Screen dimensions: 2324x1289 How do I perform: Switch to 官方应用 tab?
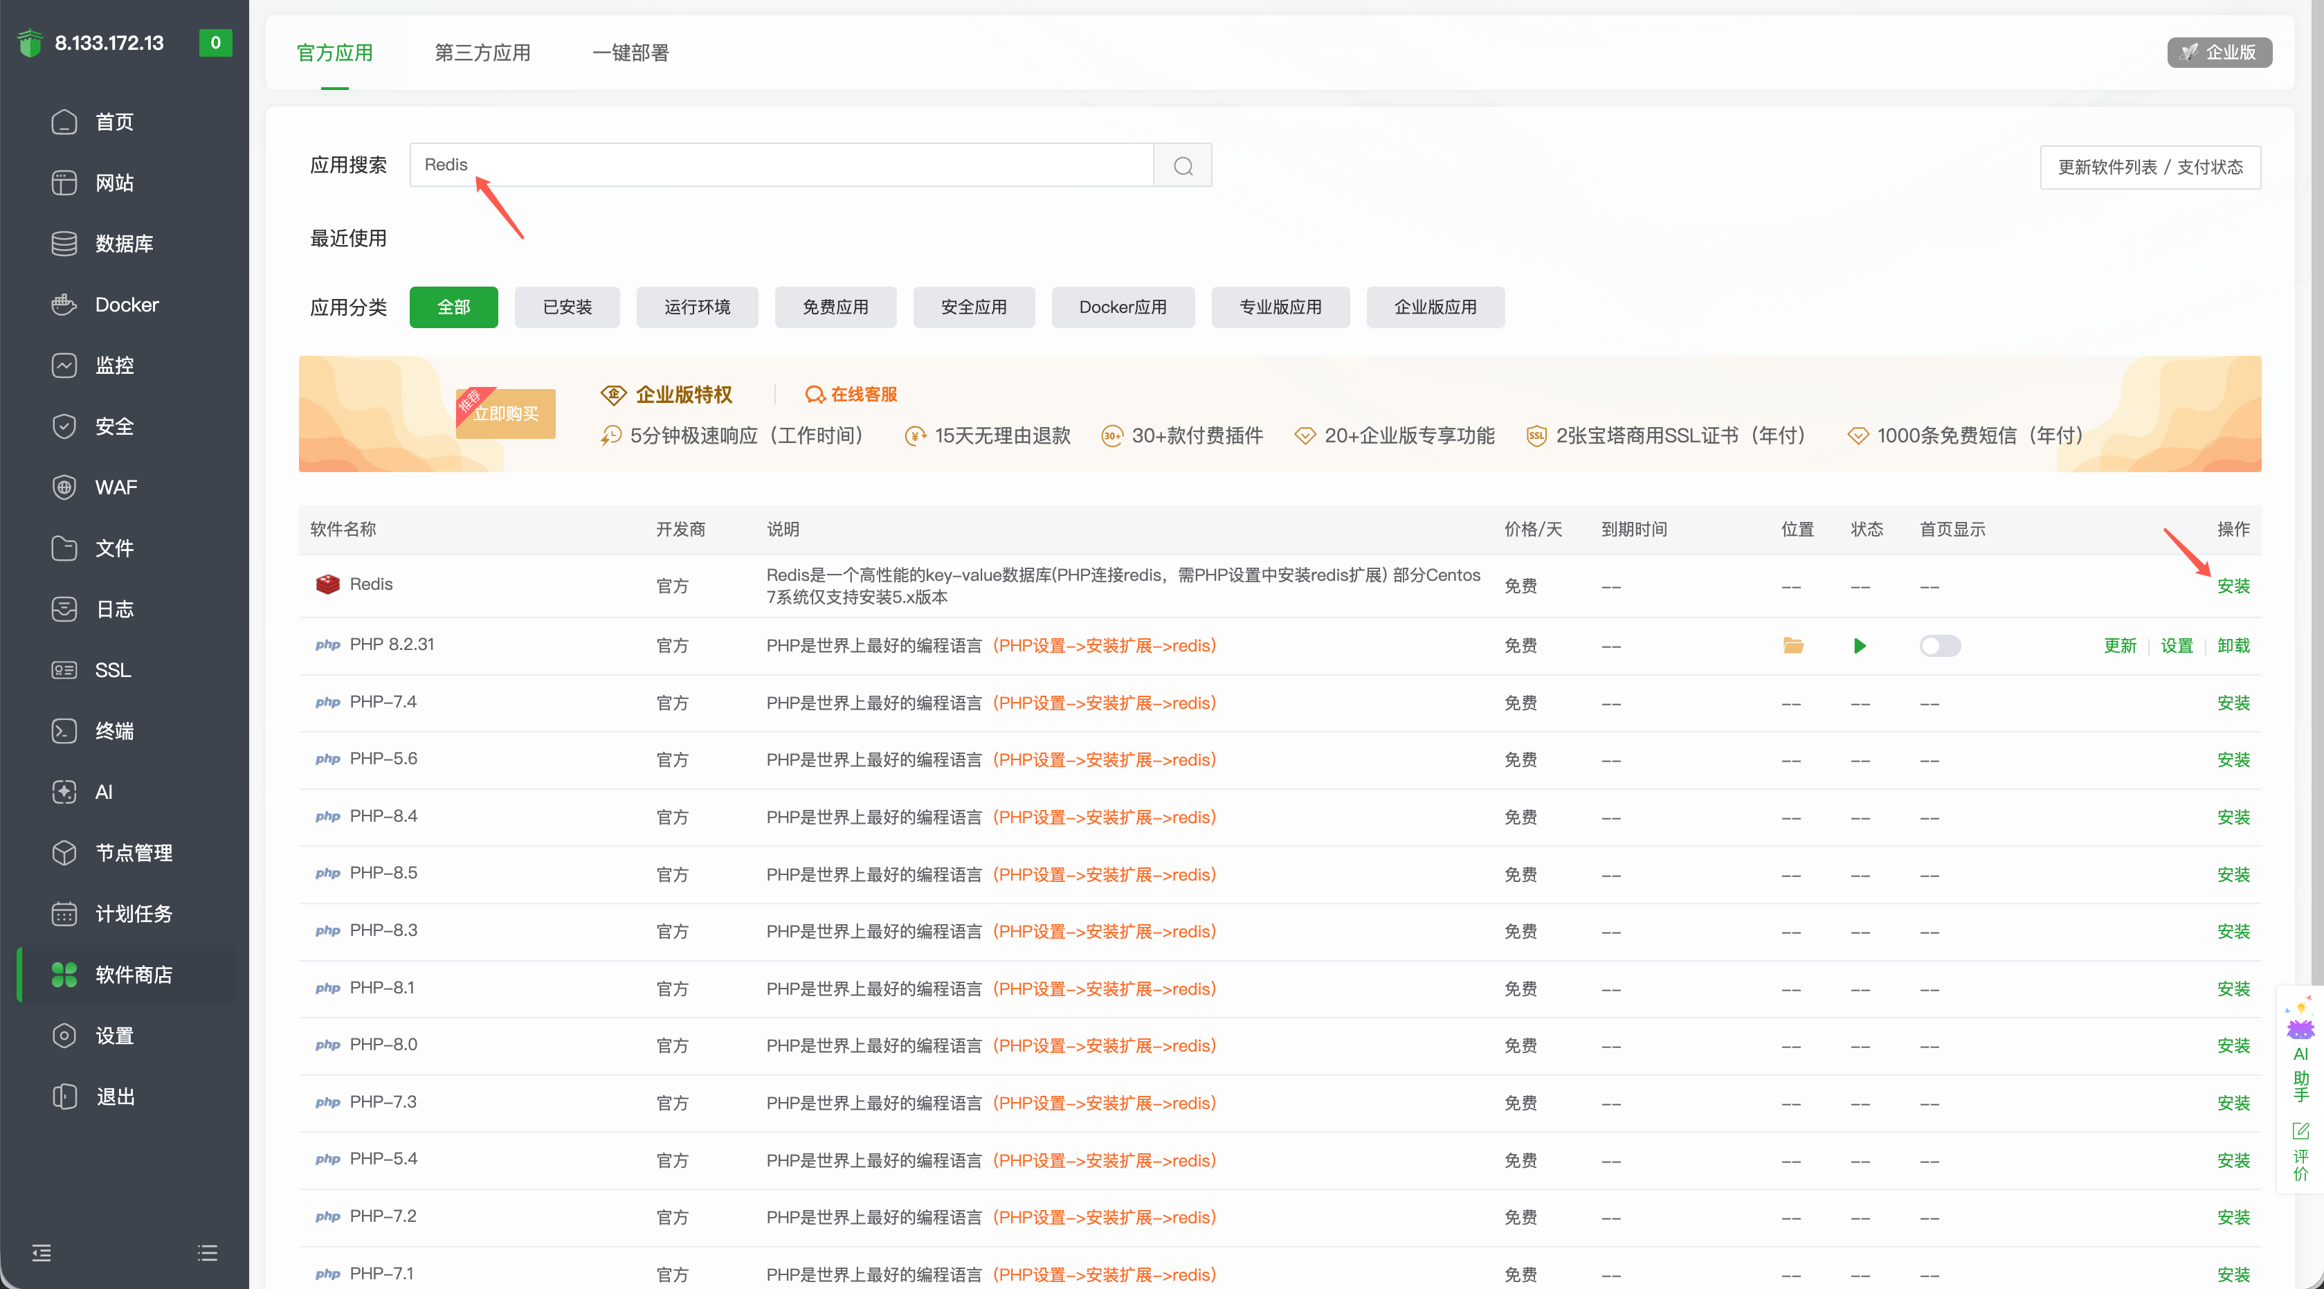pyautogui.click(x=335, y=53)
